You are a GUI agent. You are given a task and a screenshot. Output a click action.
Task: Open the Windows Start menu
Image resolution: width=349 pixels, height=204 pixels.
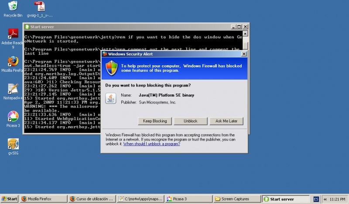point(10,199)
